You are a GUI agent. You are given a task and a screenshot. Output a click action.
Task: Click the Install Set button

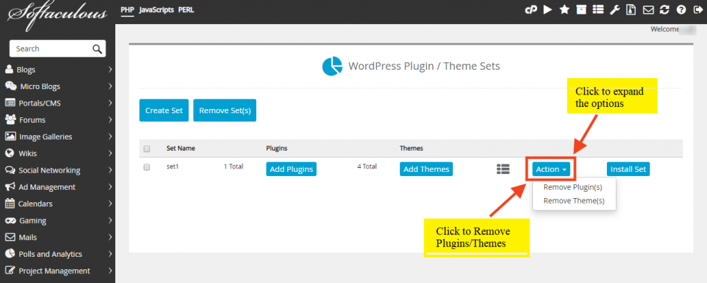(628, 169)
